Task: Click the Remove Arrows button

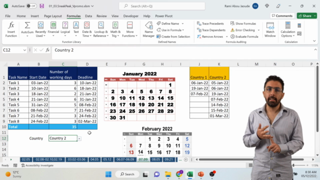Action: (210, 36)
